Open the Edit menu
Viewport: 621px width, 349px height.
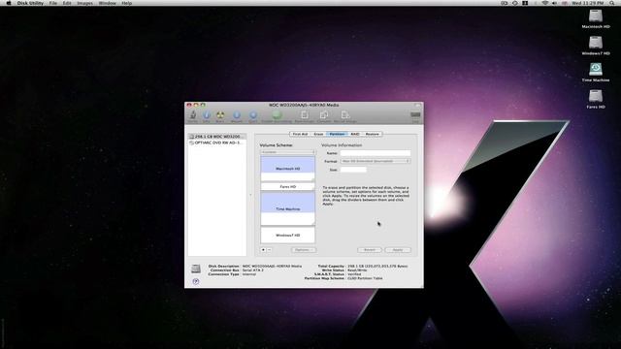(67, 3)
